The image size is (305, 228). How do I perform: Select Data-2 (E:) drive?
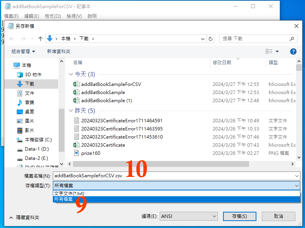pos(36,158)
